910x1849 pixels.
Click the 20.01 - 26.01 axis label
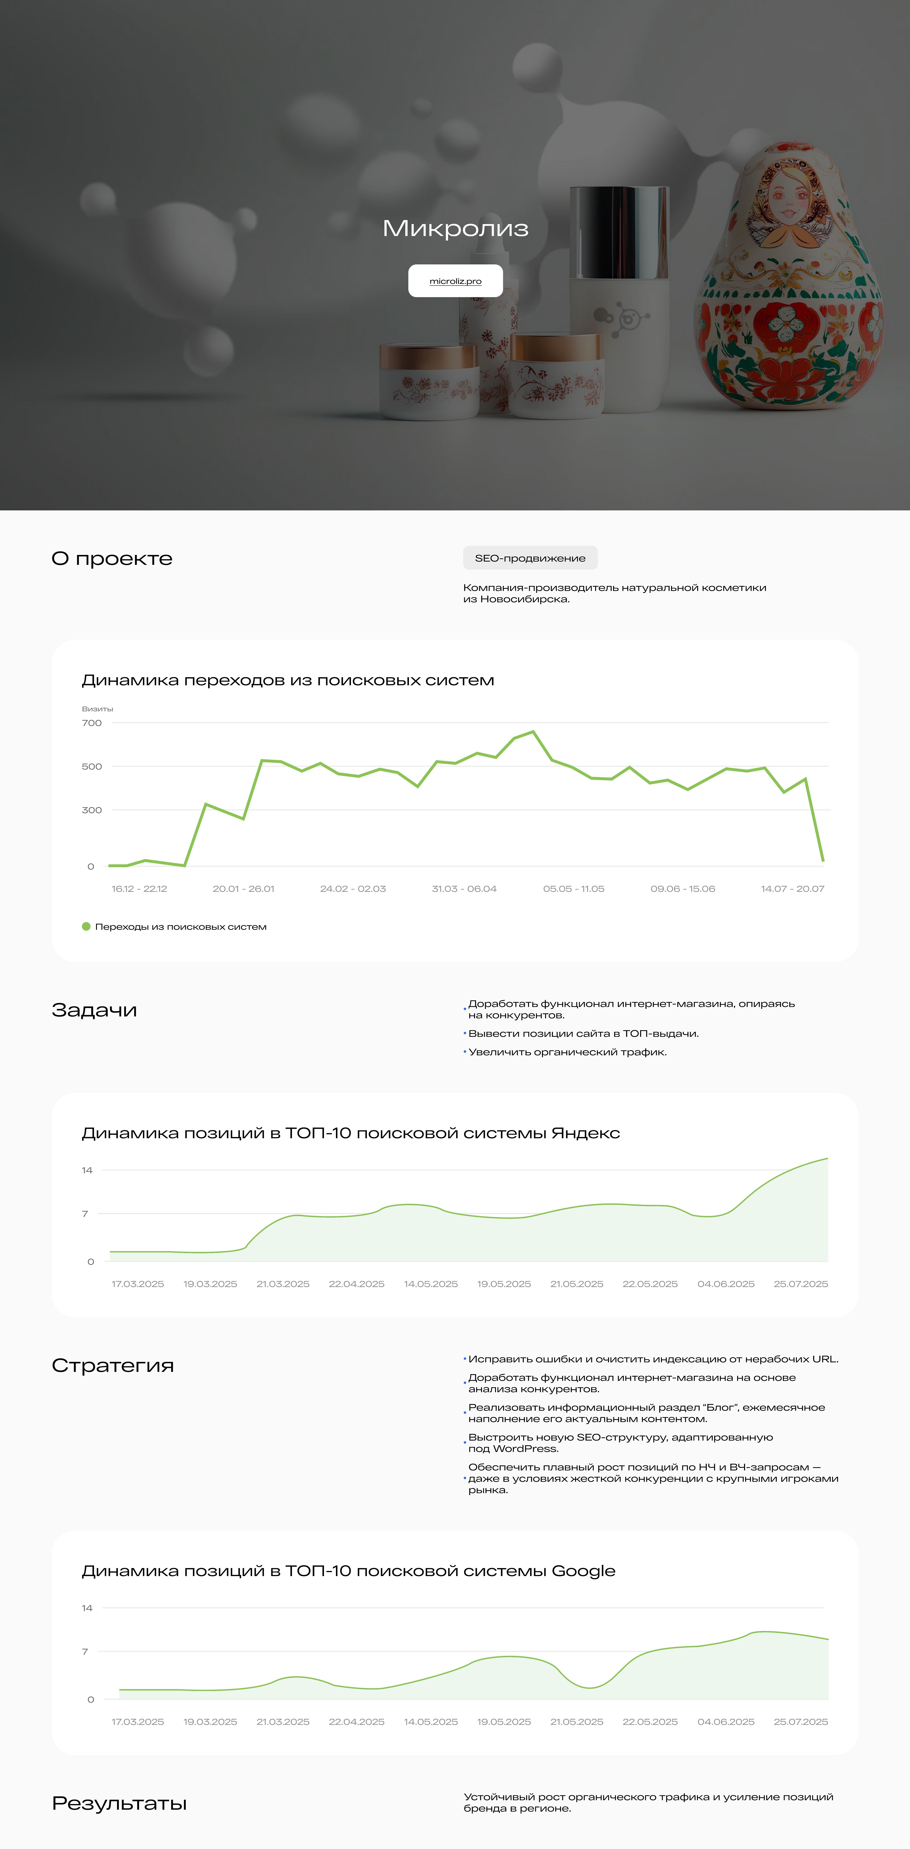pyautogui.click(x=243, y=889)
